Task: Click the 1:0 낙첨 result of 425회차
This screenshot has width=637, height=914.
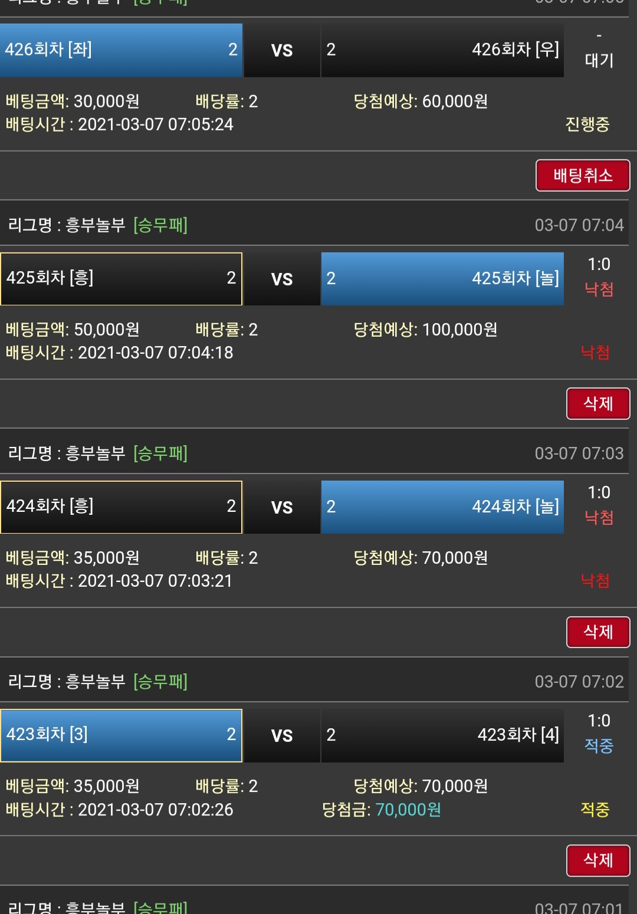Action: coord(599,277)
